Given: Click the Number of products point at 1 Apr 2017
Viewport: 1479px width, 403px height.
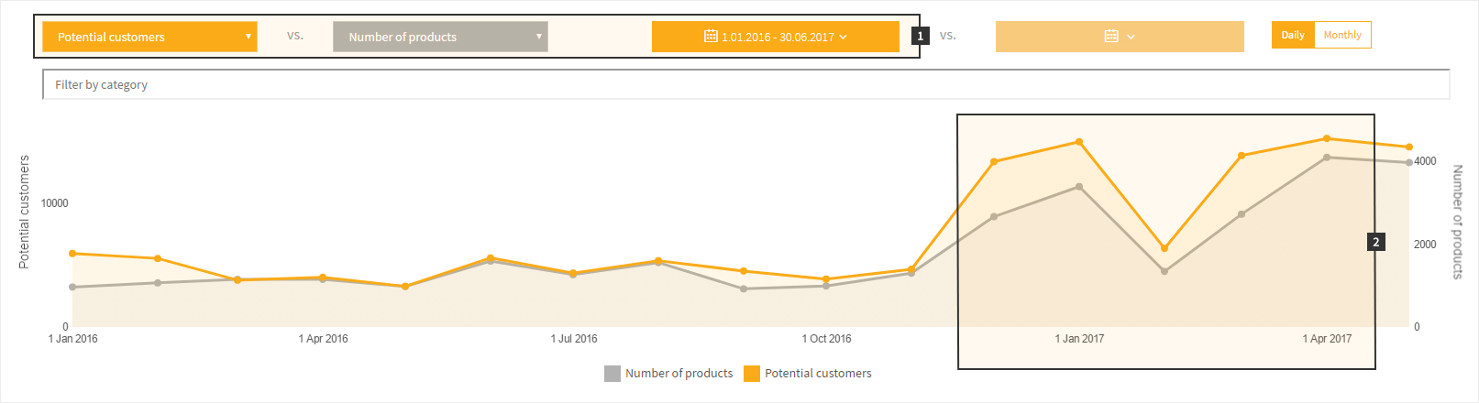Looking at the screenshot, I should tap(1327, 158).
